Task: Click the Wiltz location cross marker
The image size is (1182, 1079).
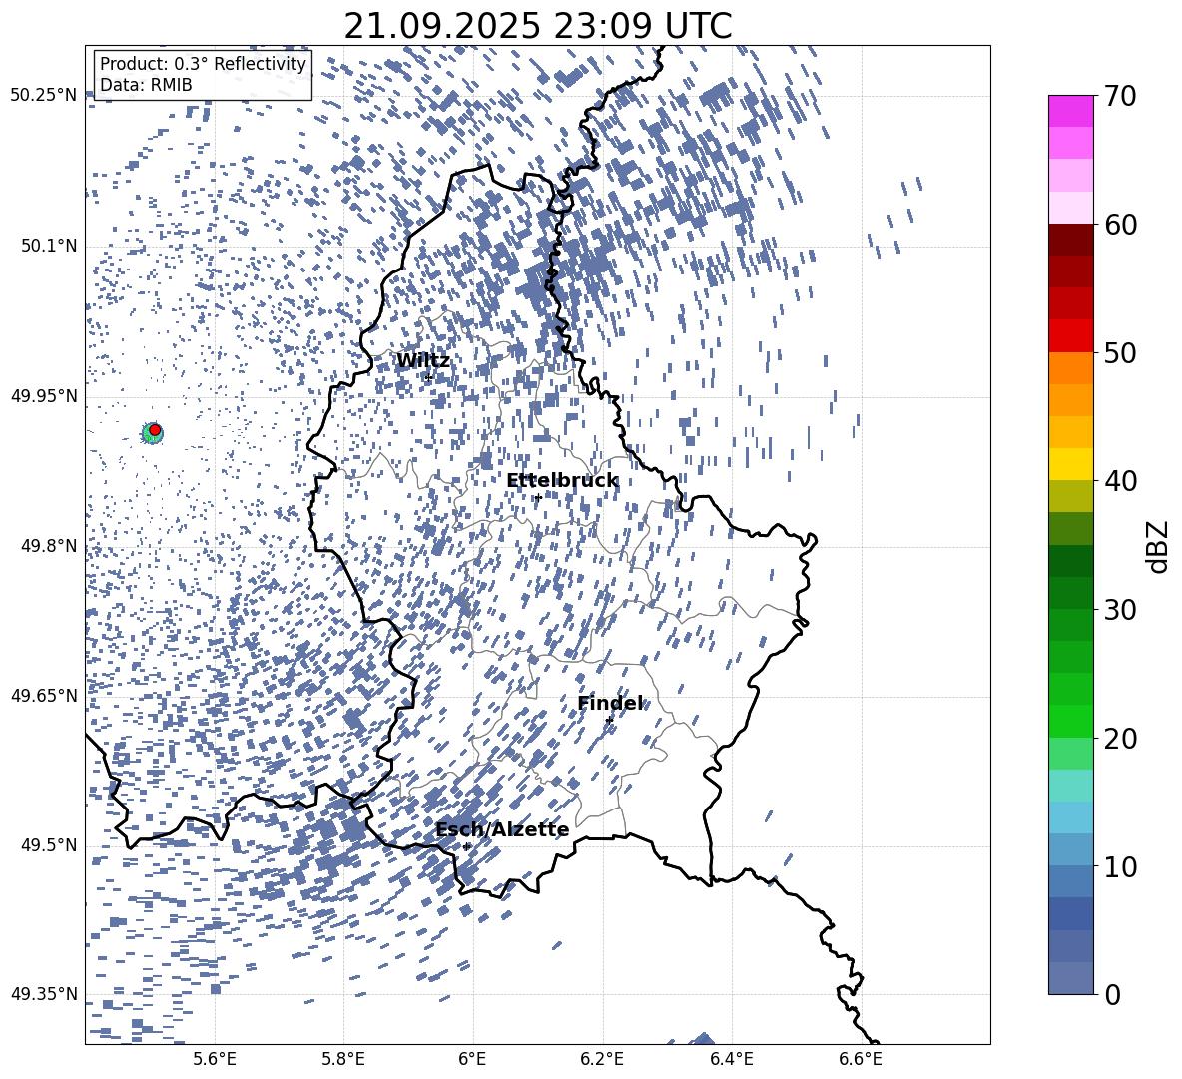Action: tap(428, 377)
